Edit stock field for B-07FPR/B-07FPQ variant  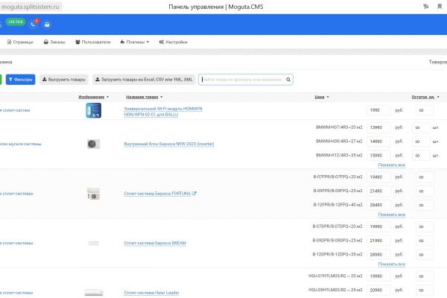[x=425, y=177]
